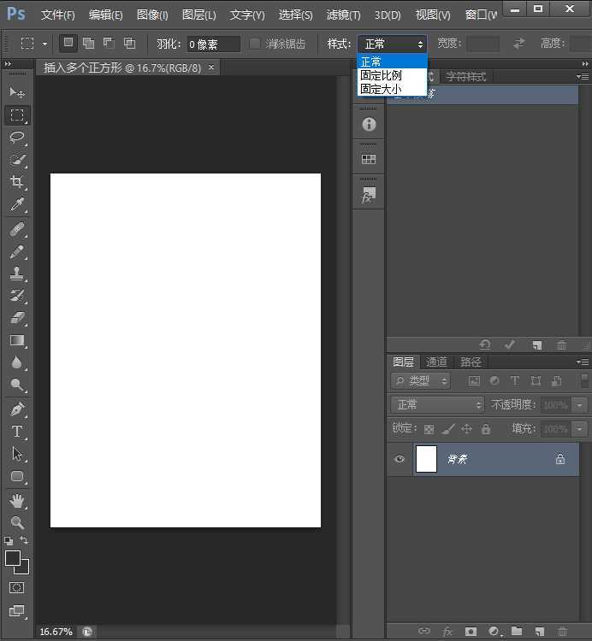Hide the 背景 layer using eye icon
Image resolution: width=592 pixels, height=641 pixels.
click(x=400, y=460)
